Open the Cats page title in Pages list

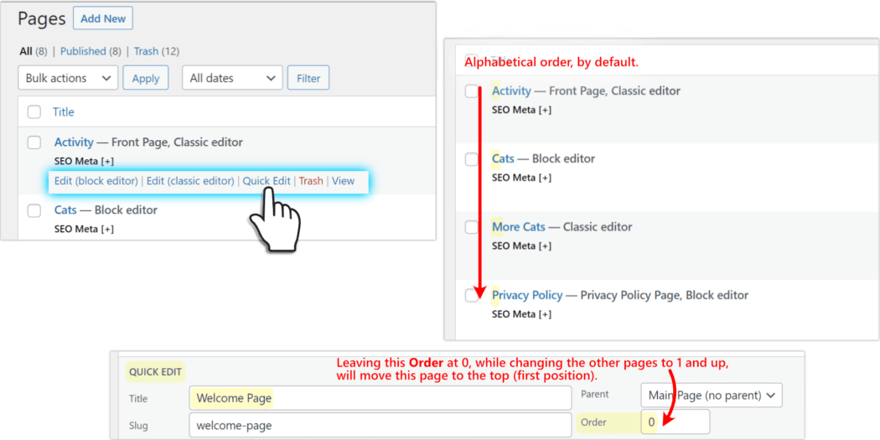[65, 210]
